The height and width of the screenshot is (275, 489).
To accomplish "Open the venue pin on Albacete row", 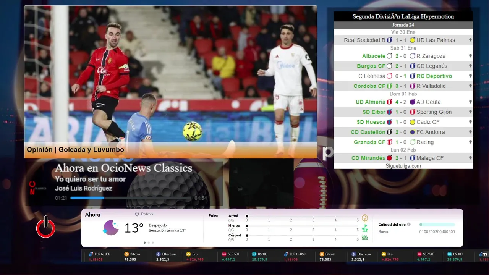I will click(470, 56).
